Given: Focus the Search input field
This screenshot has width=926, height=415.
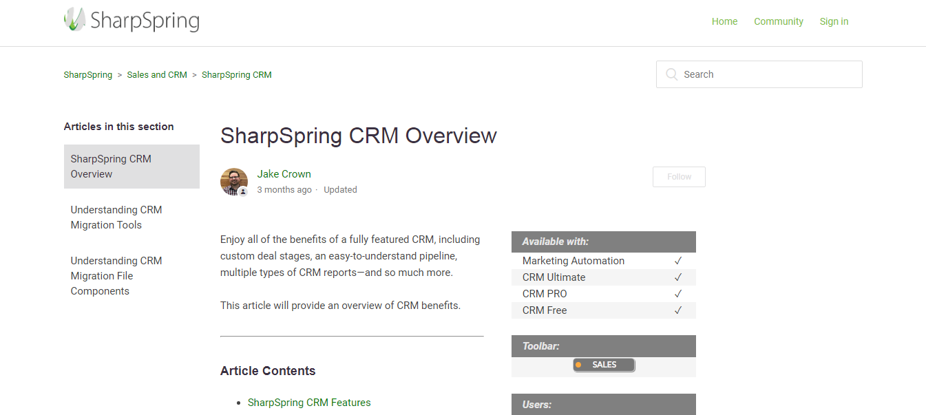Looking at the screenshot, I should point(759,74).
